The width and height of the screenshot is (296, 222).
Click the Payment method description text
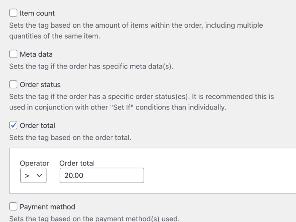pyautogui.click(x=94, y=218)
